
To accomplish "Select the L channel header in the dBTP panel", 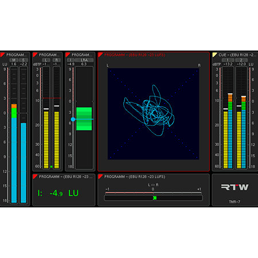I will [x=46, y=60].
